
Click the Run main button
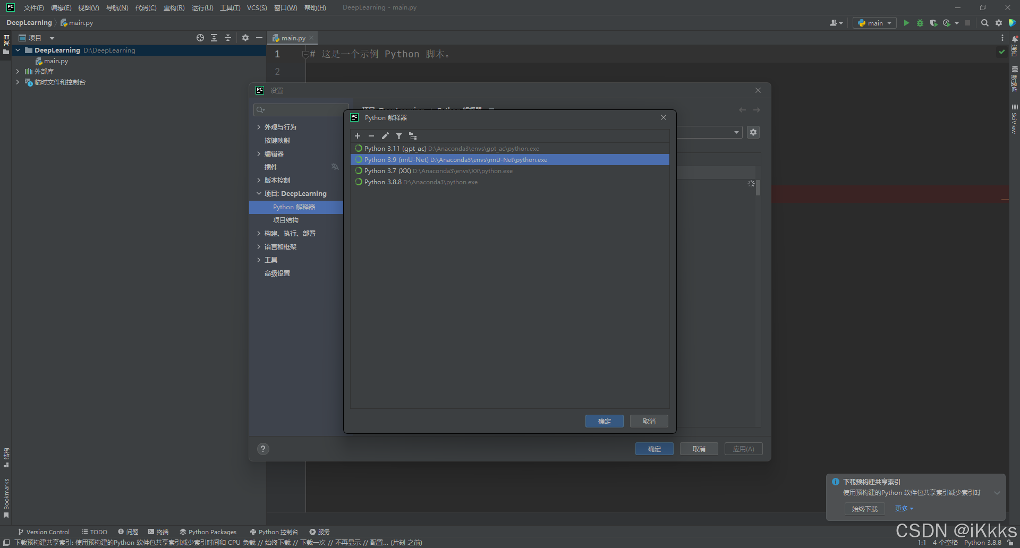pos(906,23)
